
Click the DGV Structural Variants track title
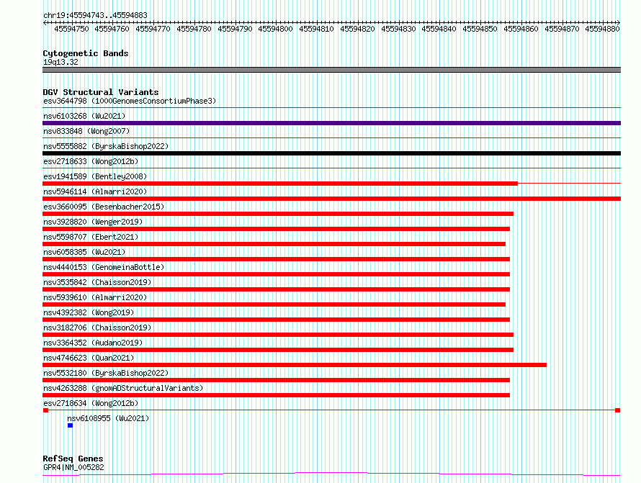[101, 92]
